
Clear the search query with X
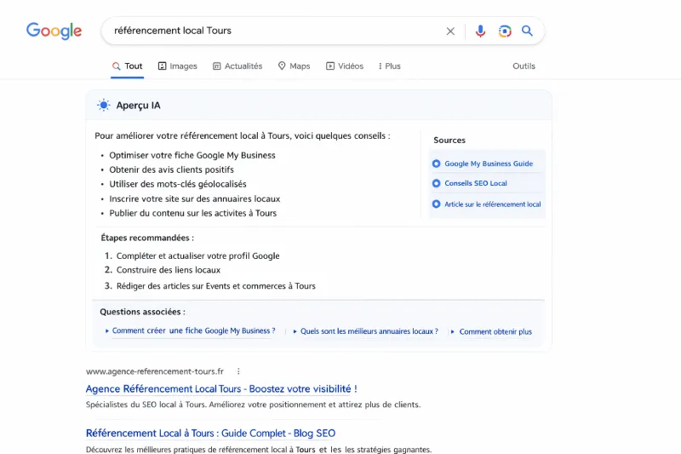pos(450,31)
